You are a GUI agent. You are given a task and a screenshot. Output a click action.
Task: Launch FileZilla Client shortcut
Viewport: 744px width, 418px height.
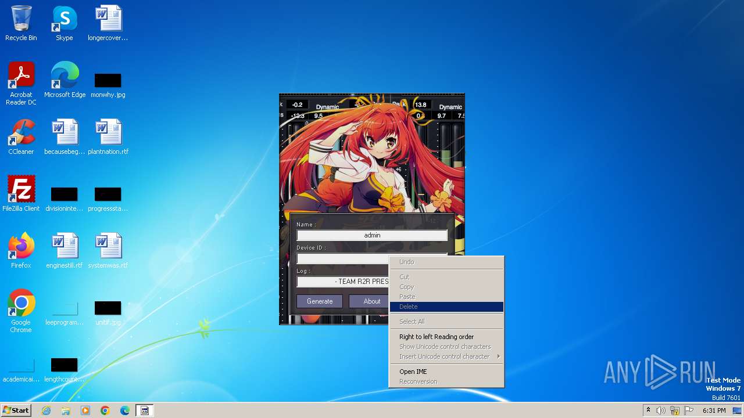pyautogui.click(x=21, y=194)
